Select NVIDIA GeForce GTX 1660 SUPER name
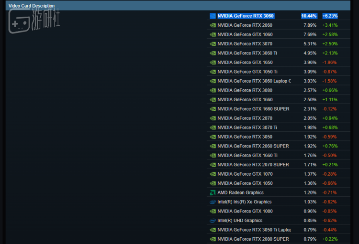 pos(253,109)
